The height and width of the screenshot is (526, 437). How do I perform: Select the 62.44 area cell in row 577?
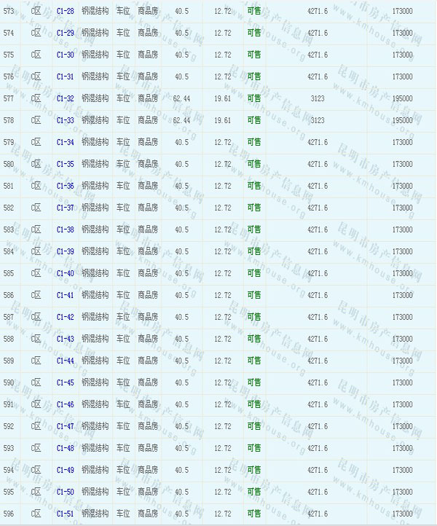182,98
